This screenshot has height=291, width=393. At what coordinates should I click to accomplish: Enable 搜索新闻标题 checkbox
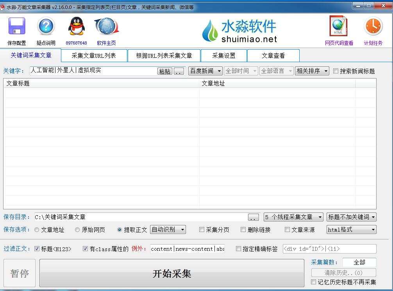pyautogui.click(x=336, y=71)
